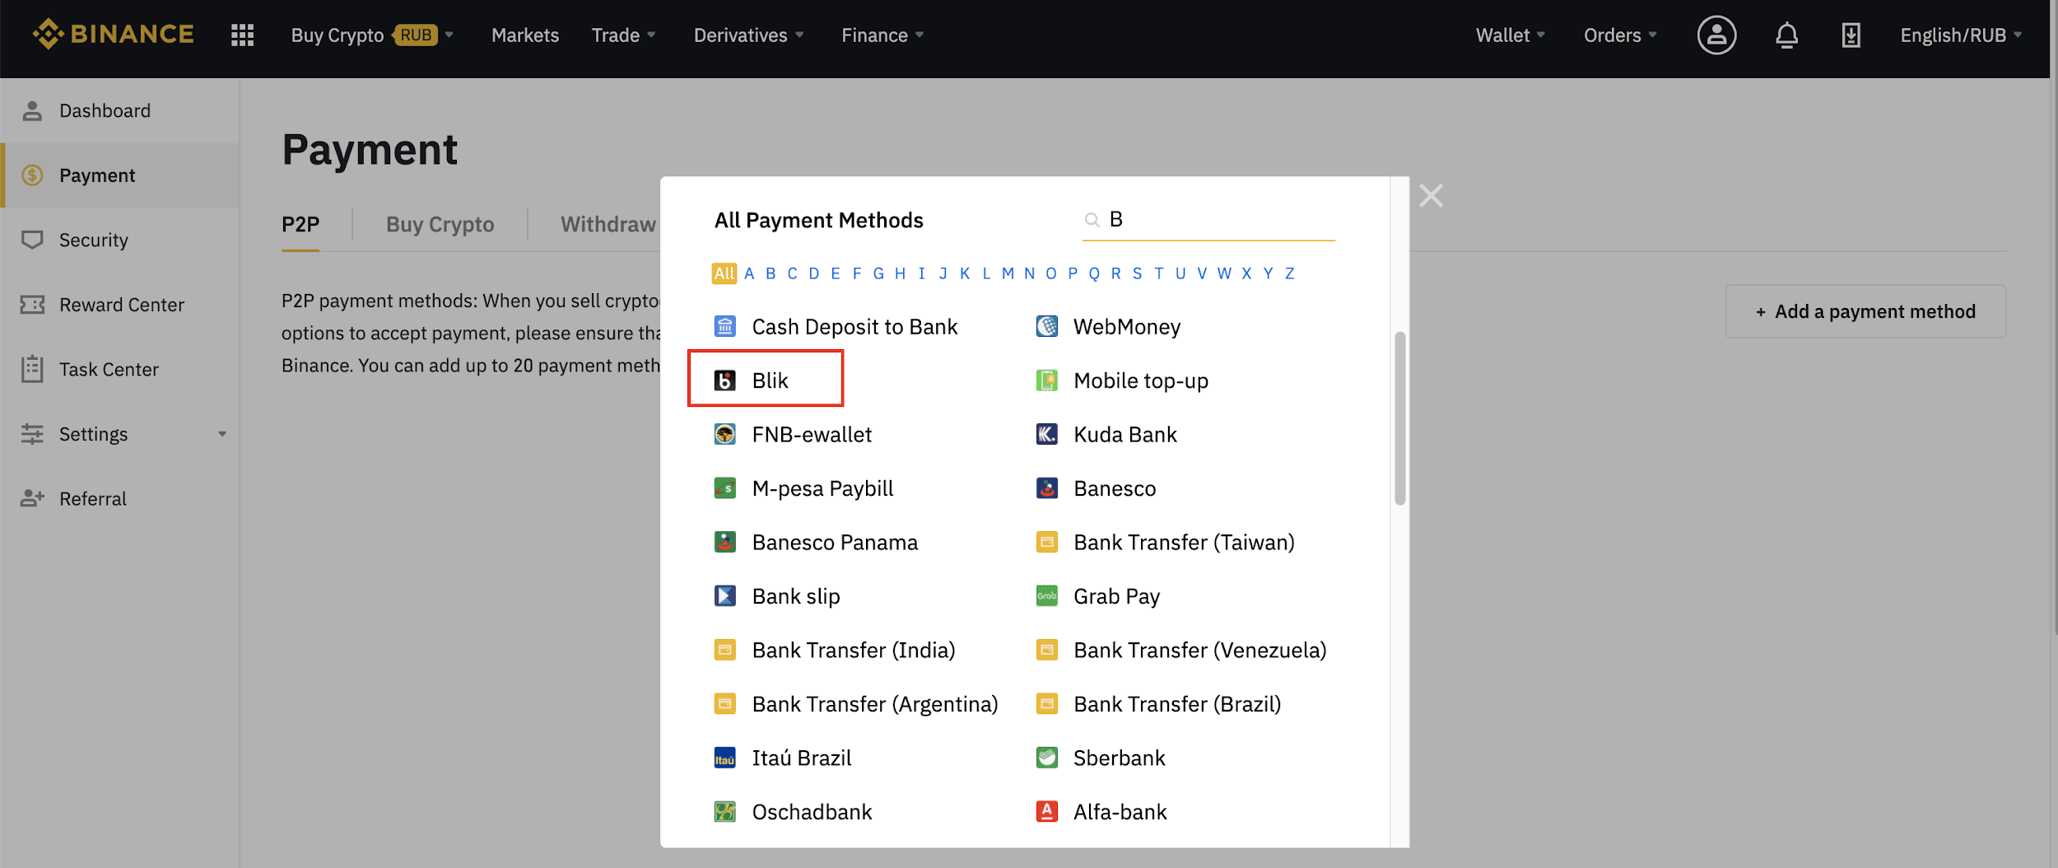2058x868 pixels.
Task: Click the Binance logo
Action: pyautogui.click(x=114, y=35)
